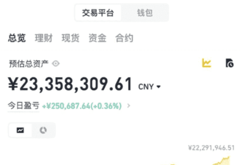The height and width of the screenshot is (165, 241).
Task: Tap the ¥23,358,309.61 total balance
Action: coord(70,84)
